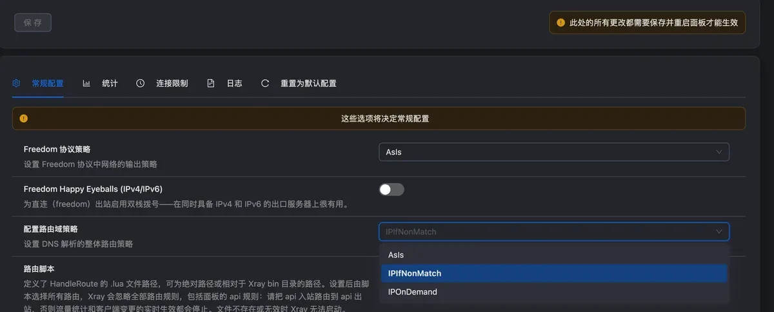
Task: Select the IPIfNonMatch option in the list
Action: tap(554, 273)
